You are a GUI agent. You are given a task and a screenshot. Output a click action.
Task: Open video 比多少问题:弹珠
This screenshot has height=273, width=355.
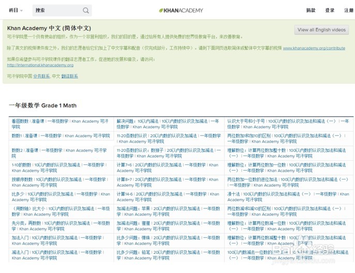pos(168,240)
